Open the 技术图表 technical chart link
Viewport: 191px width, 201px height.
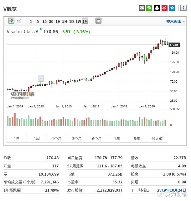tap(175, 21)
